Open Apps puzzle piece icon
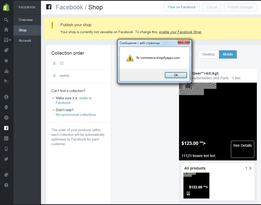 click(6, 175)
